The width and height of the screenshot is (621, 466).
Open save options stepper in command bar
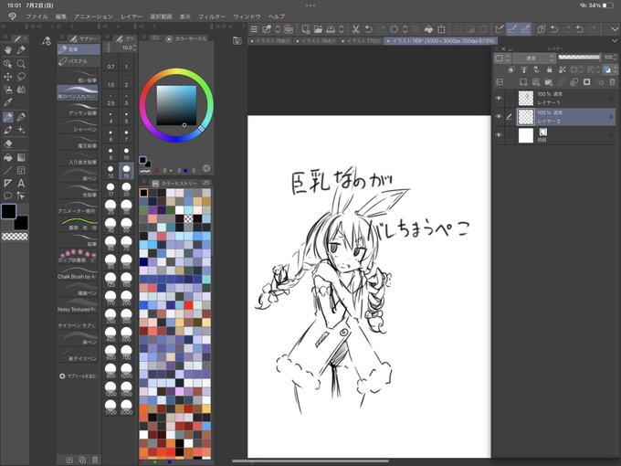tap(341, 29)
